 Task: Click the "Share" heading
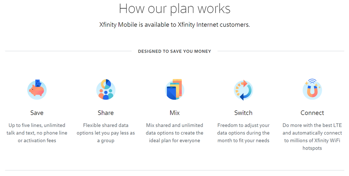click(106, 113)
